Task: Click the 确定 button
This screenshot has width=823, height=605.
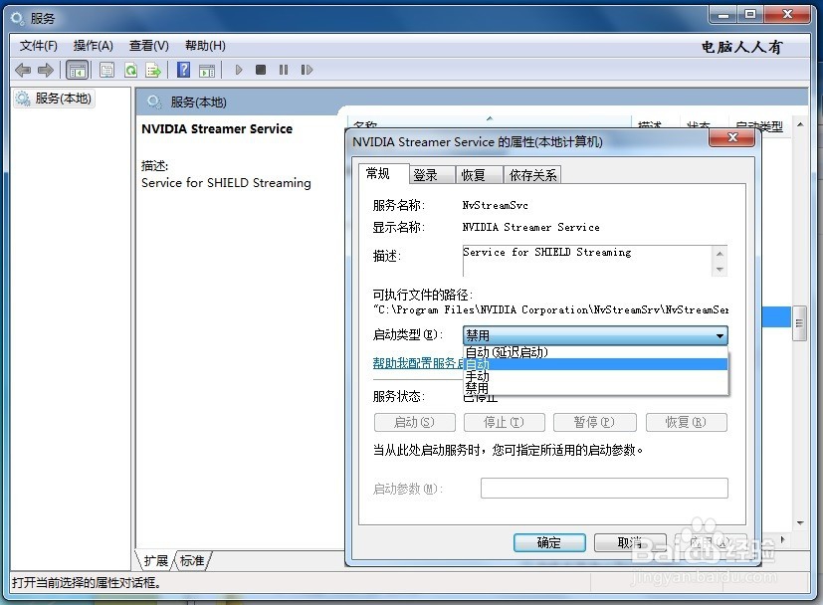Action: pos(549,542)
